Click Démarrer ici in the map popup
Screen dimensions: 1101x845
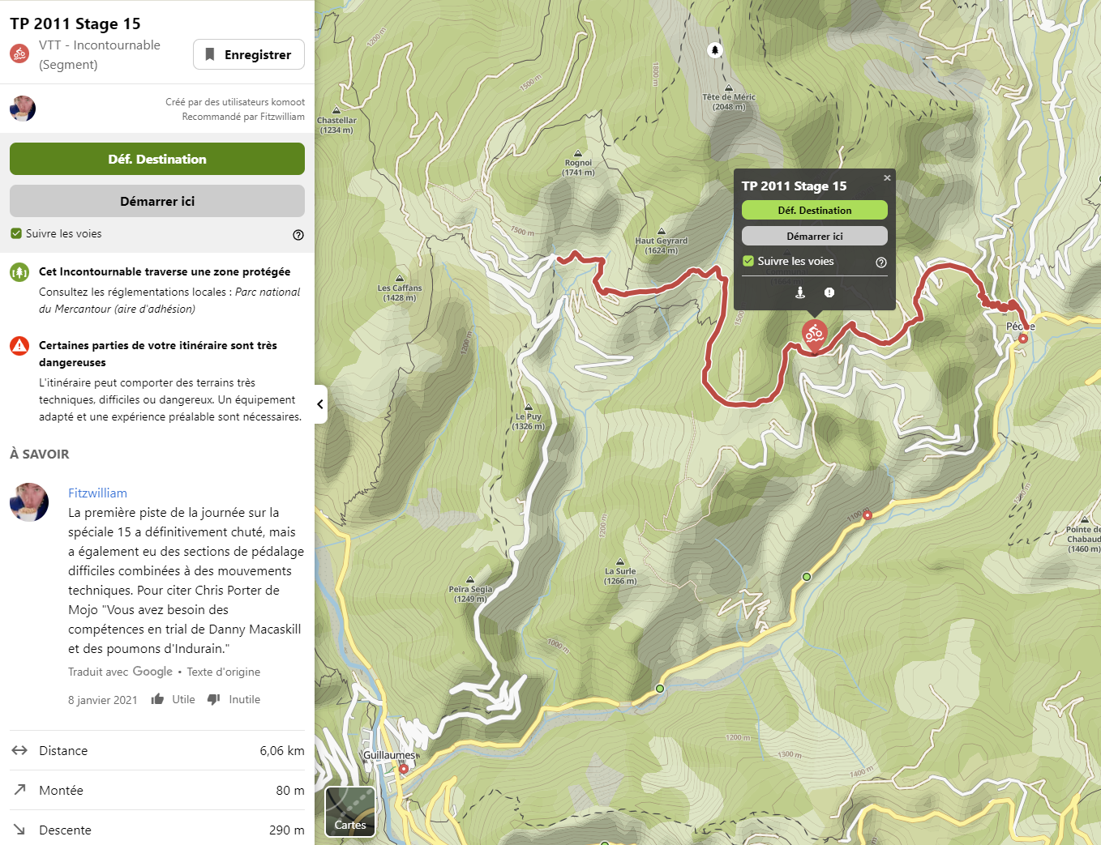coord(815,236)
